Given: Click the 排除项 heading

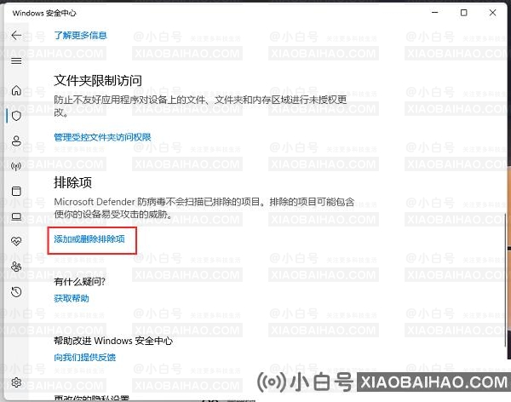Looking at the screenshot, I should click(72, 182).
